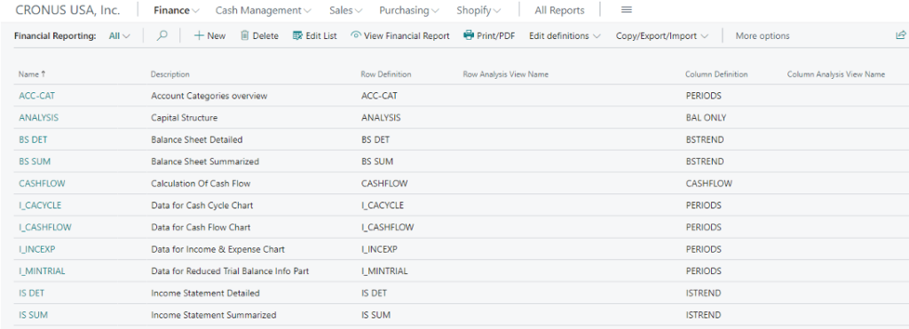This screenshot has width=909, height=329.
Task: Open the BS DET report link
Action: point(33,139)
